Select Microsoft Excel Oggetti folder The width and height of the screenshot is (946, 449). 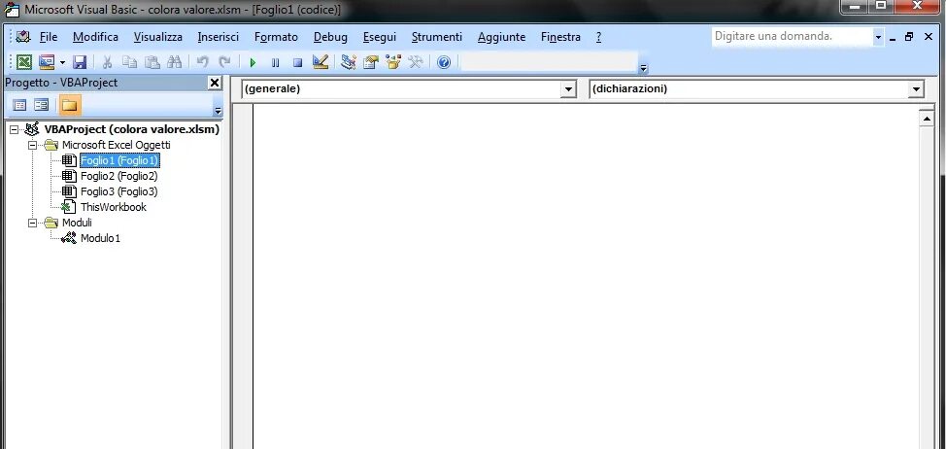pyautogui.click(x=116, y=145)
